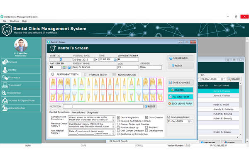Select the Permanent Teeth tab
Screen dimensions: 249x161
(65, 74)
